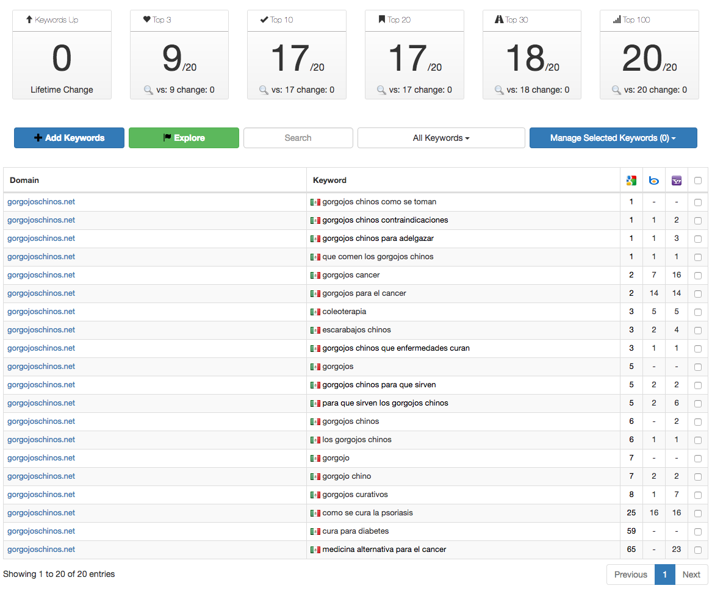Tick checkbox for 'que comen los gorgojos chinos'
The height and width of the screenshot is (591, 712).
tap(698, 257)
